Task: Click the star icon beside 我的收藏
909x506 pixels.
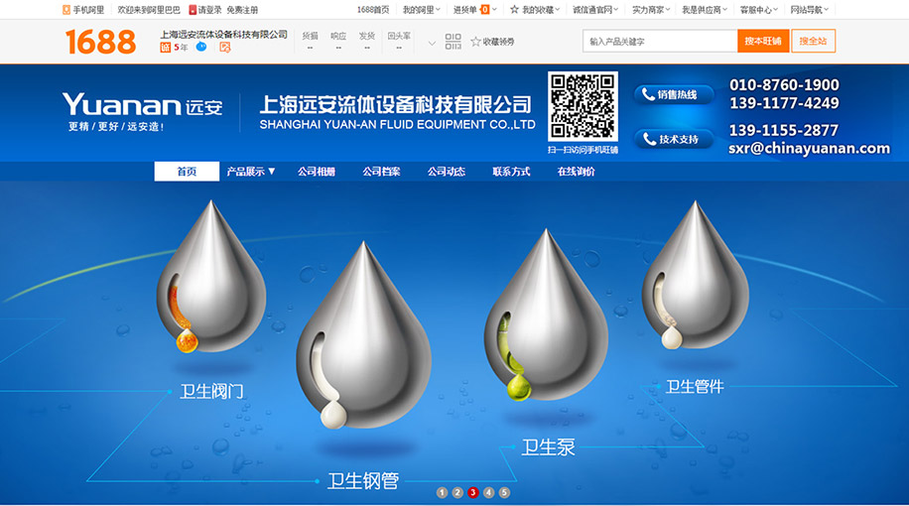Action: tap(514, 9)
